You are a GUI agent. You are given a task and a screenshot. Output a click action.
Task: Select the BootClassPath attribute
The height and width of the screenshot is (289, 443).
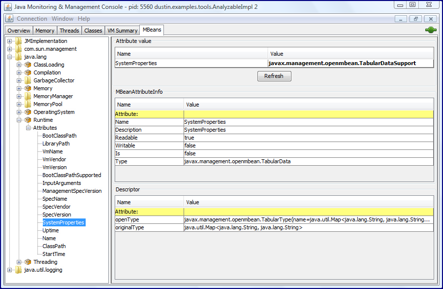pyautogui.click(x=60, y=136)
